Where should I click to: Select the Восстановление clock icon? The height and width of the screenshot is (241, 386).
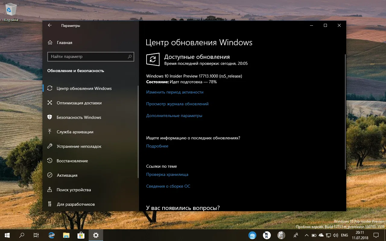pos(49,160)
